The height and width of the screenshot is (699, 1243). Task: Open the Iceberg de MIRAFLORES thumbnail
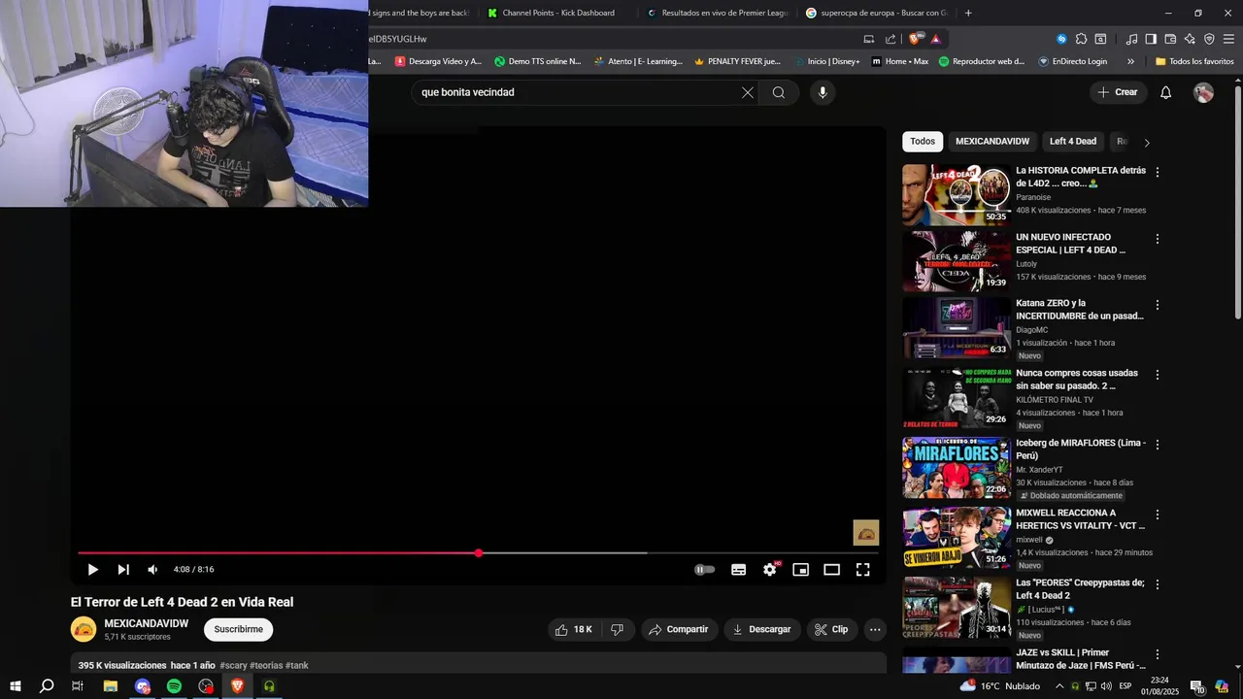coord(957,468)
